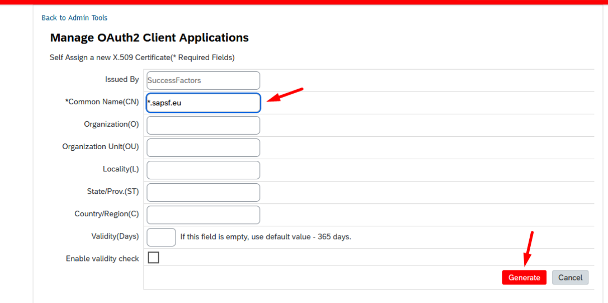Viewport: 608px width, 303px height.
Task: Click the Country/Region(C) input field
Action: point(203,214)
